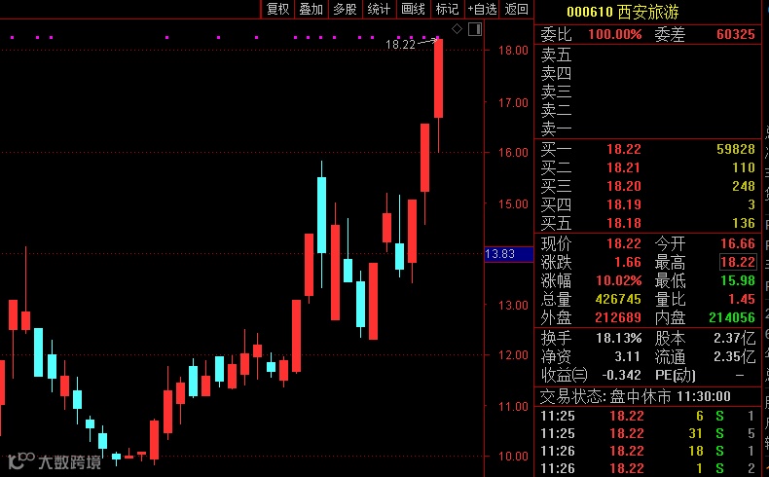Select 现价 value 18.22
This screenshot has width=769, height=477.
(623, 243)
